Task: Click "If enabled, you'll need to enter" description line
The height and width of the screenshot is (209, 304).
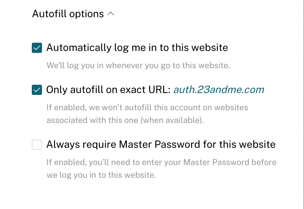Action: coord(161,162)
